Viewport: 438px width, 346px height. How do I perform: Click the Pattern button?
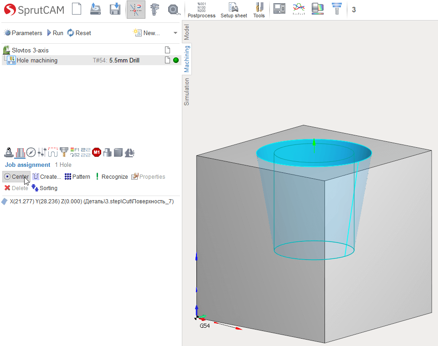click(x=77, y=176)
